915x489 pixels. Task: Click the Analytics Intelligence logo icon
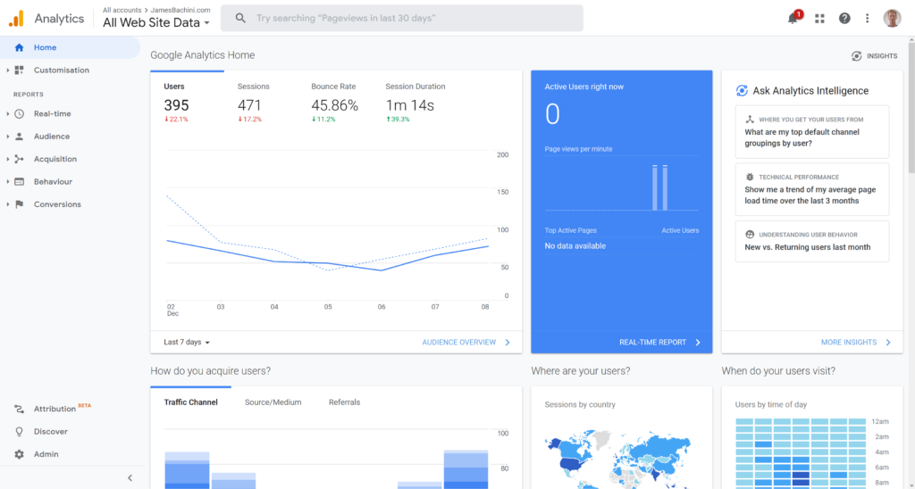pos(742,90)
